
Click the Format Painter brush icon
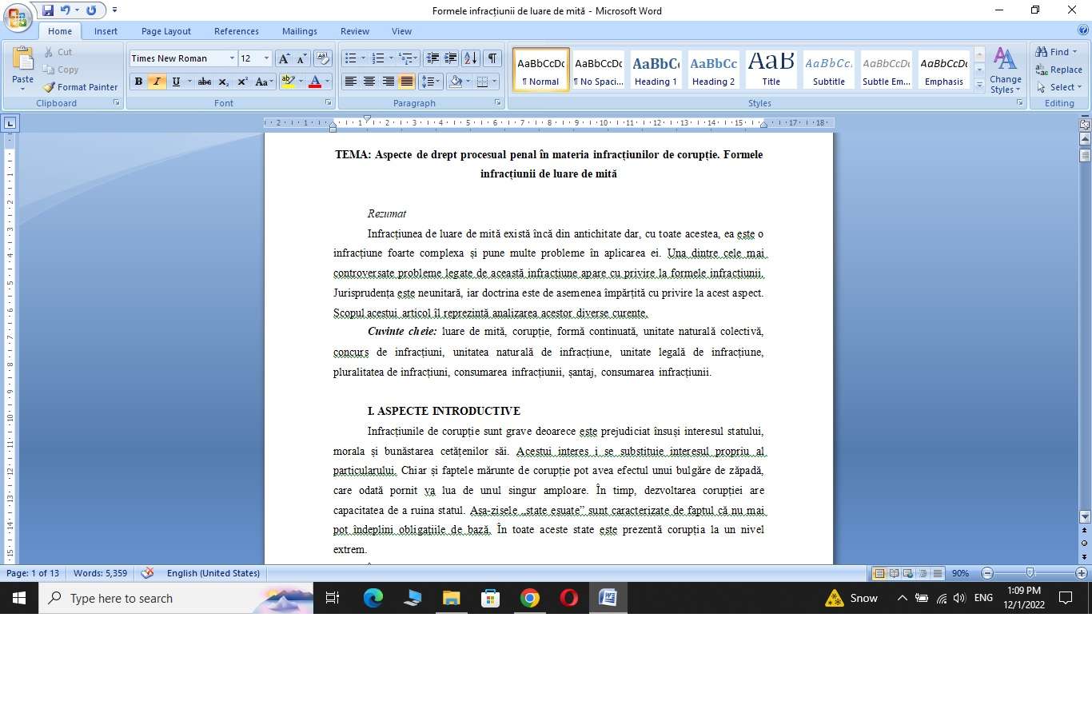(50, 87)
